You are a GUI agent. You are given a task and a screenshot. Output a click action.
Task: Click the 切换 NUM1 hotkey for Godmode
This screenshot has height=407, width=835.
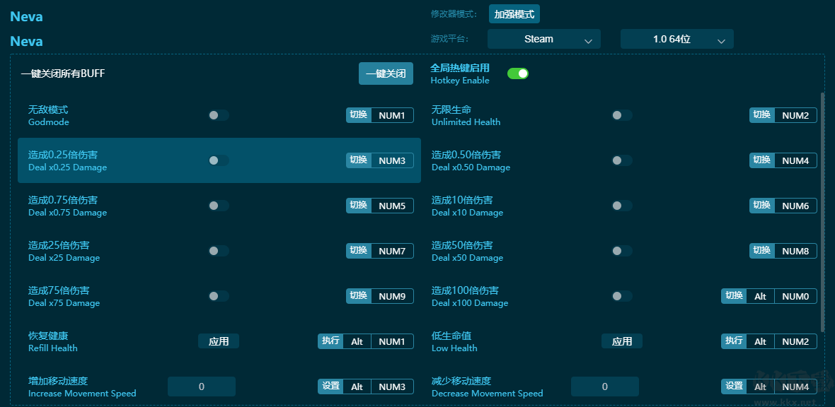click(x=380, y=114)
